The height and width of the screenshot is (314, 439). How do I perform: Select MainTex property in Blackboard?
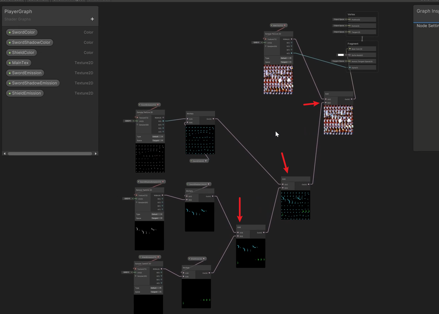point(19,63)
